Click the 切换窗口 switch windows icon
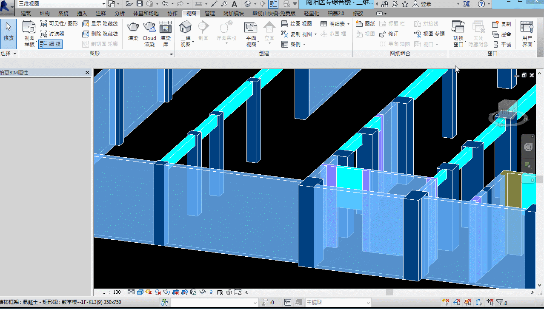The height and width of the screenshot is (309, 544). (x=458, y=28)
